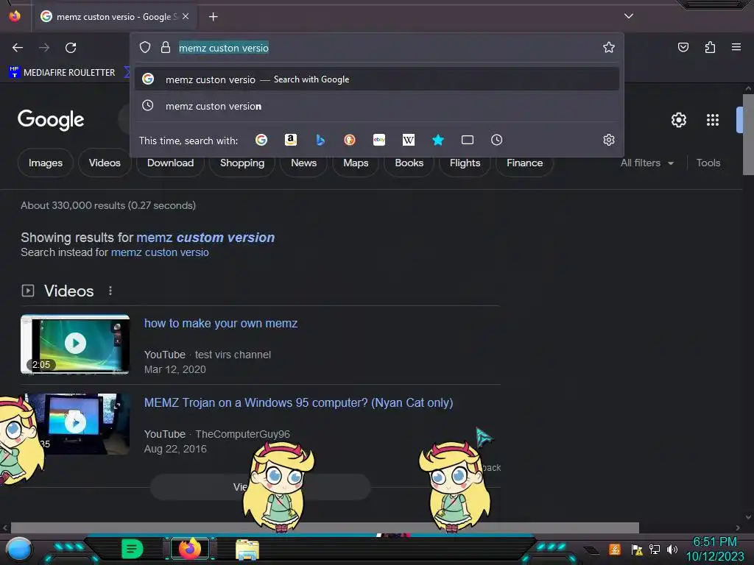Search this time with Wikipedia
Viewport: 754px width, 565px height.
click(408, 140)
